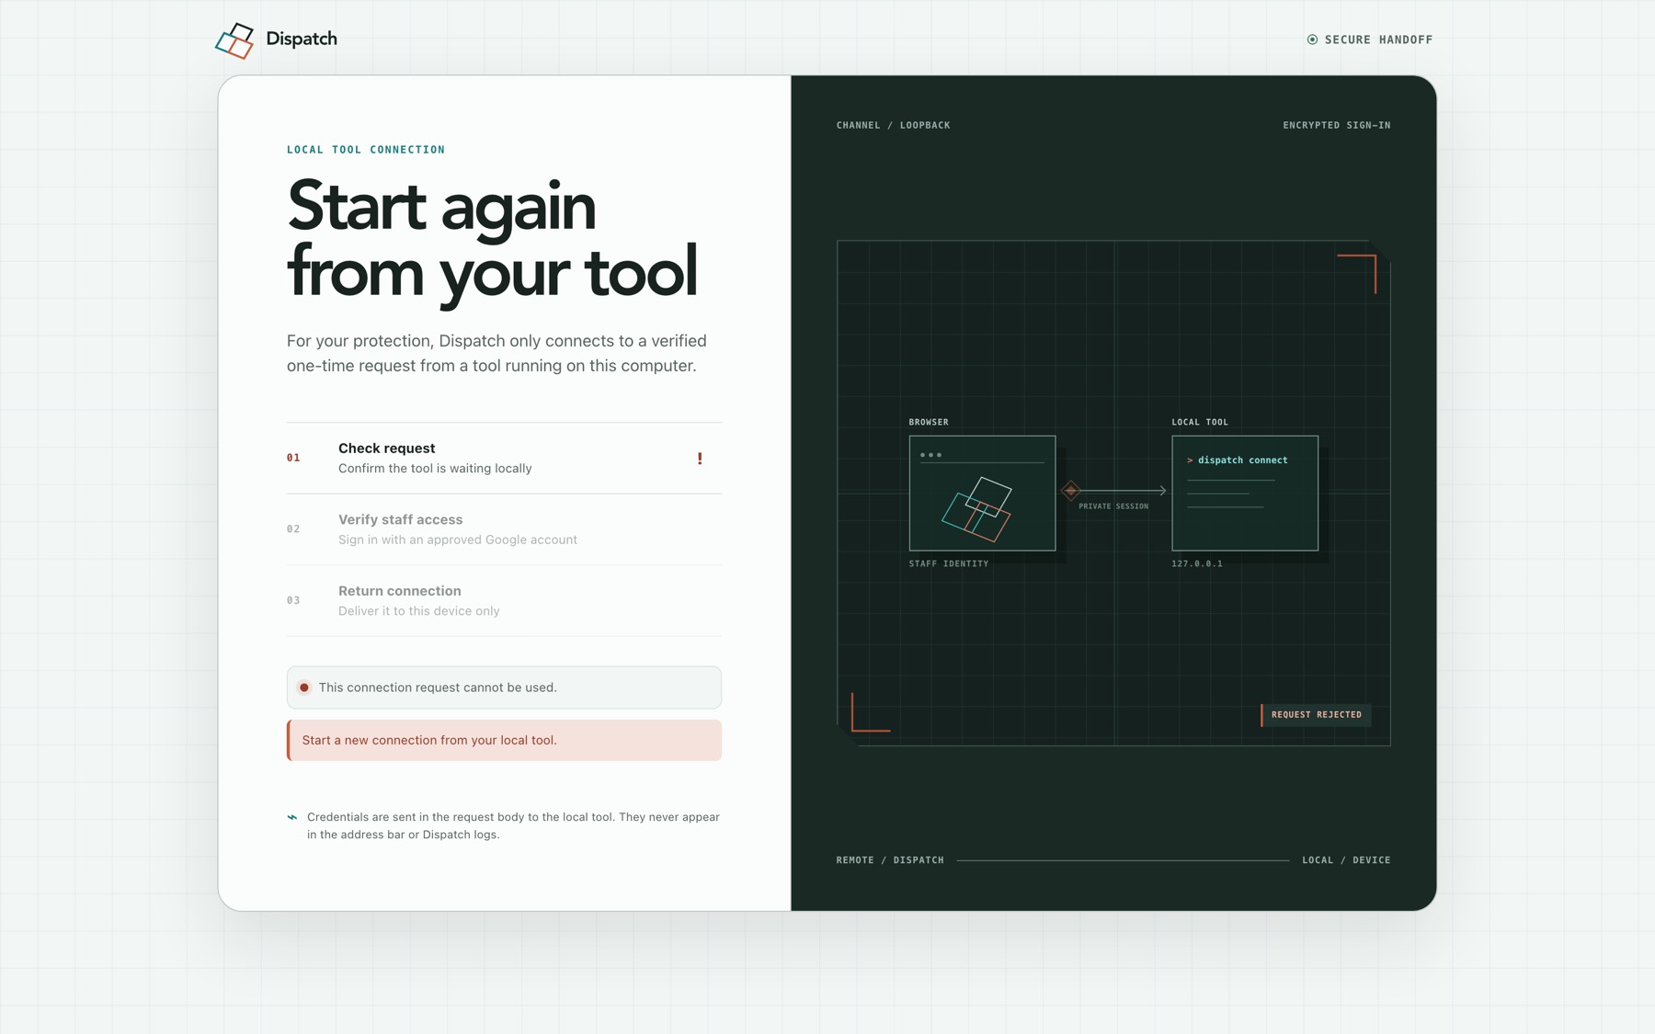Click the 127.0.0.1 address label
Screen dimensions: 1655x1034
1197,563
